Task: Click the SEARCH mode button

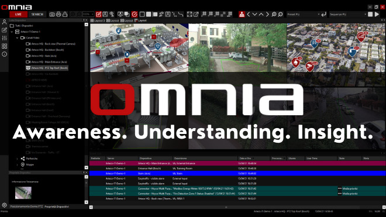Action: 37,14
